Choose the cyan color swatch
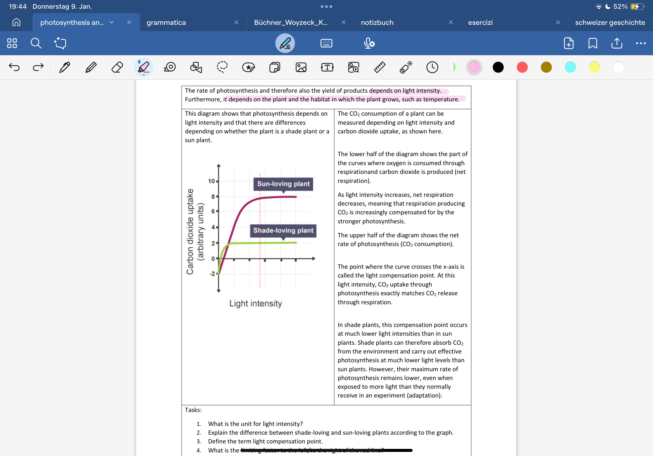The height and width of the screenshot is (456, 653). pos(570,67)
